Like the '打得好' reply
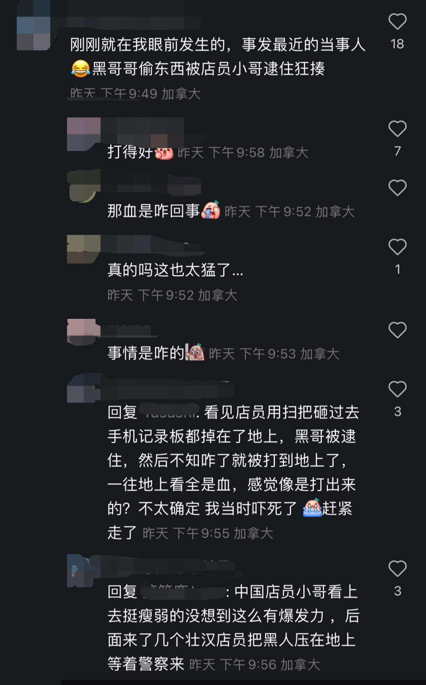The height and width of the screenshot is (685, 426). (x=397, y=129)
